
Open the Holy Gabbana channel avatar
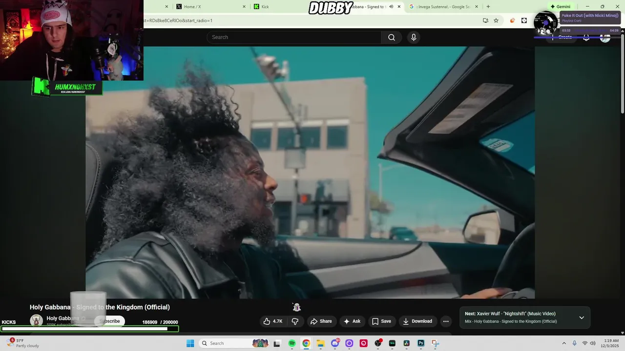click(x=36, y=320)
